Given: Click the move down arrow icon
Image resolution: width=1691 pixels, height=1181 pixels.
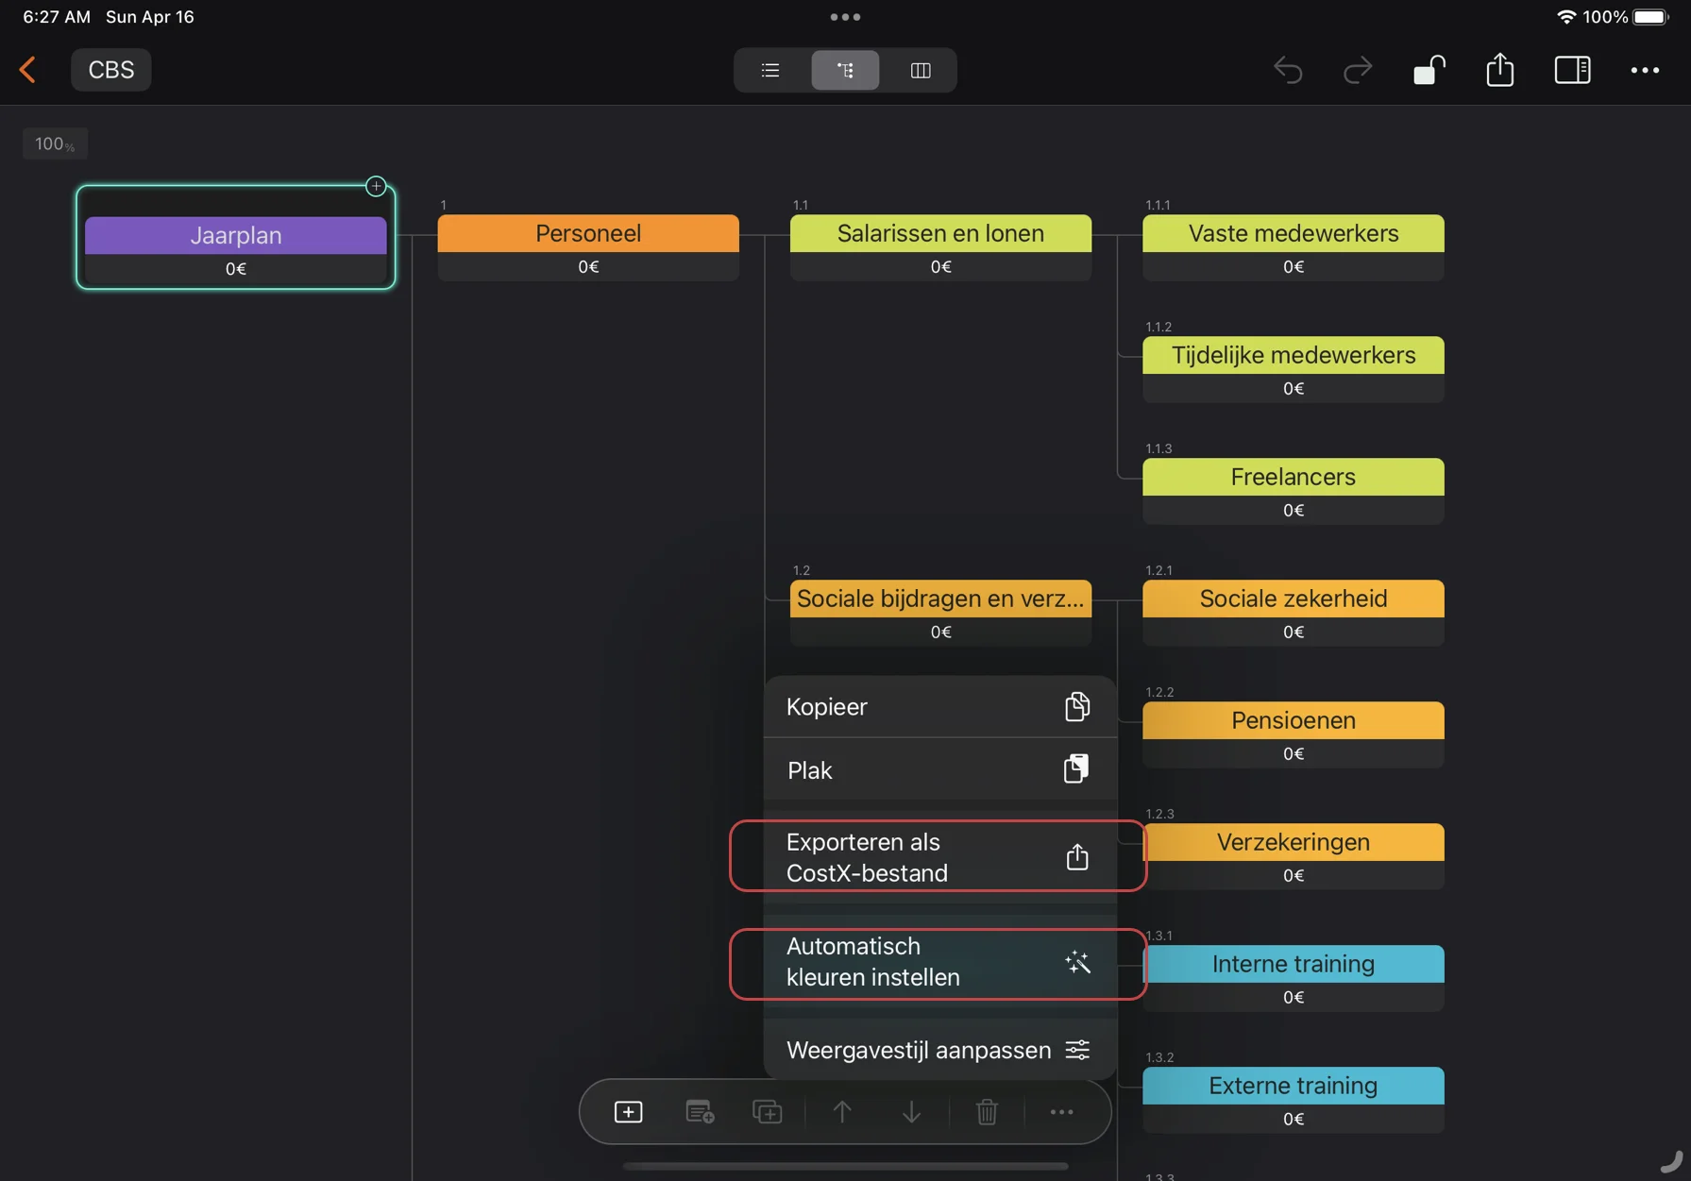Looking at the screenshot, I should (911, 1112).
